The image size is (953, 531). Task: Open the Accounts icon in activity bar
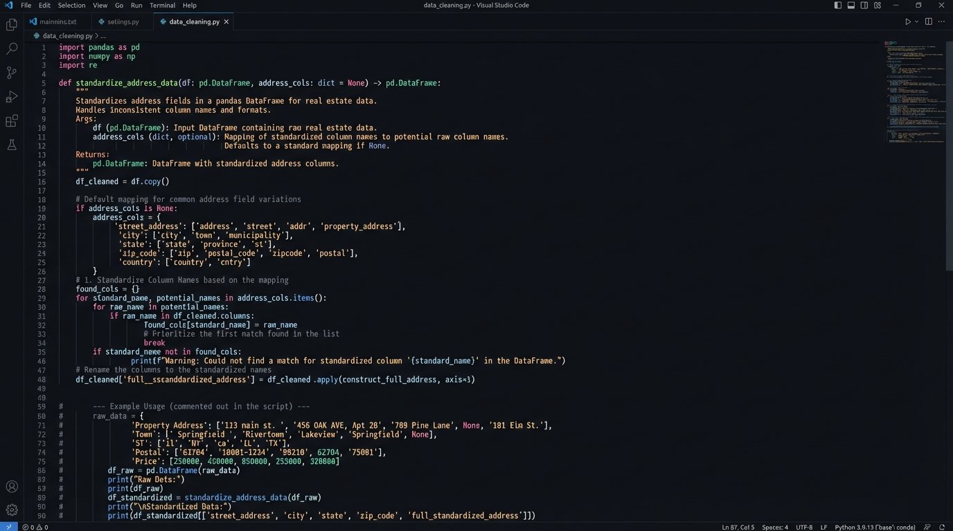coord(12,486)
